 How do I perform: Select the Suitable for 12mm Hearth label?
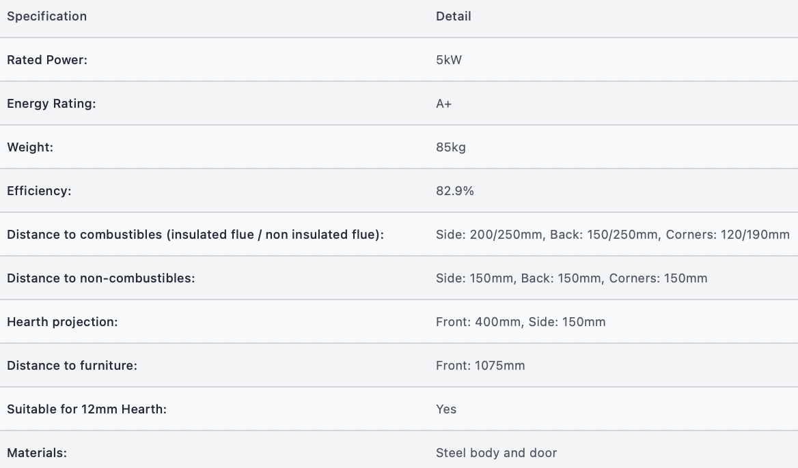click(x=87, y=409)
